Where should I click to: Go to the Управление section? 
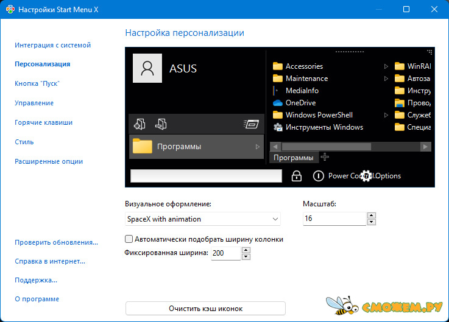(34, 103)
